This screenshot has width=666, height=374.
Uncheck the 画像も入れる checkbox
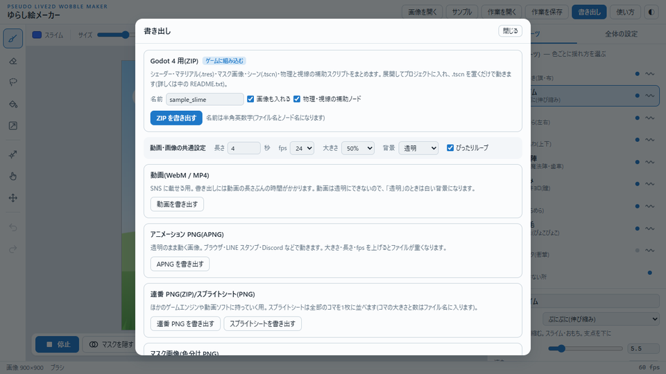250,99
